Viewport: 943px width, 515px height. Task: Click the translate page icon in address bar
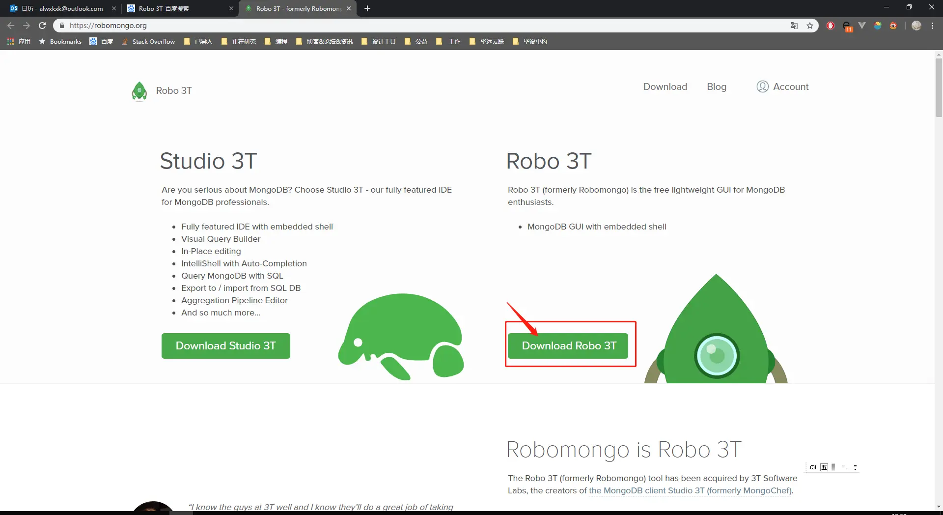click(794, 26)
